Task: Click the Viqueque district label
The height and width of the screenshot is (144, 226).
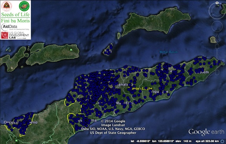Action: (x=160, y=91)
